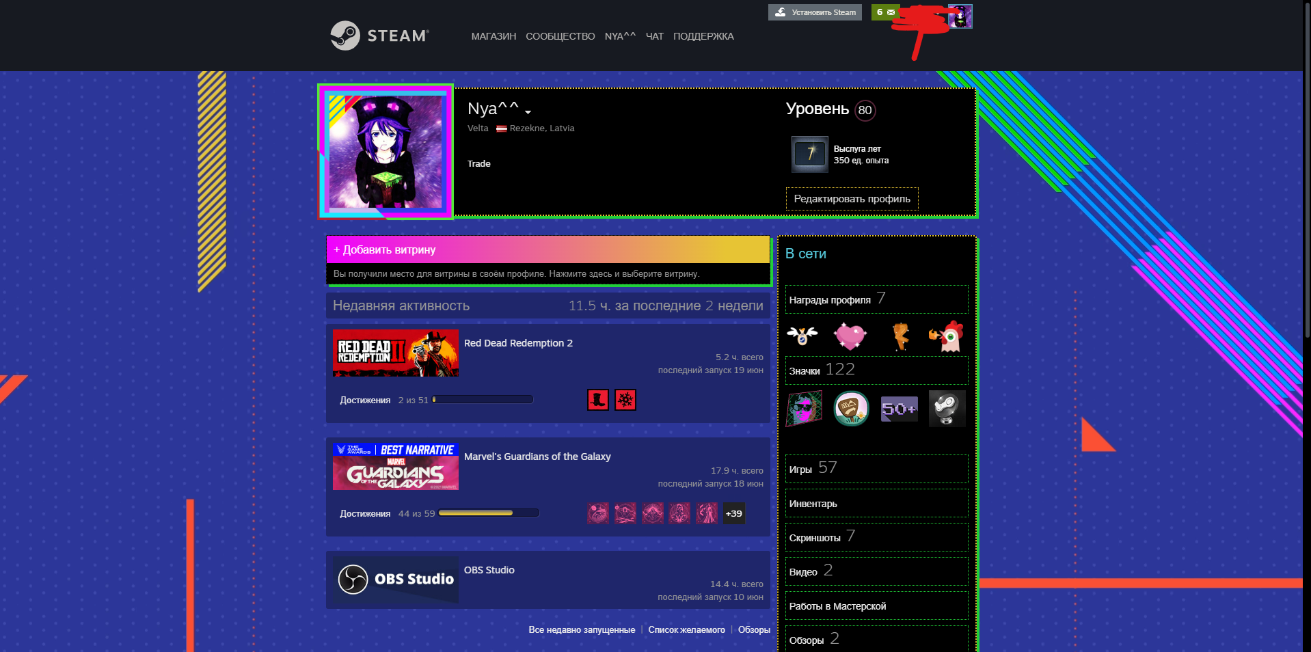
Task: Click the Установить Steam button
Action: pyautogui.click(x=815, y=12)
